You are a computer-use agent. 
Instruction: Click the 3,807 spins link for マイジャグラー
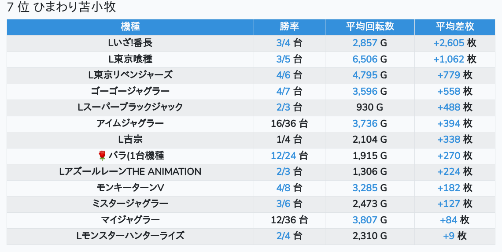365,220
